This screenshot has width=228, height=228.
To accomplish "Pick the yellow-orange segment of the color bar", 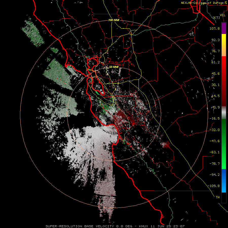I will (224, 45).
